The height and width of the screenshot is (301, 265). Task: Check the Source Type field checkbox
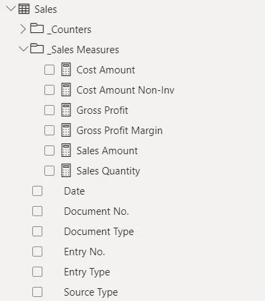pyautogui.click(x=37, y=292)
